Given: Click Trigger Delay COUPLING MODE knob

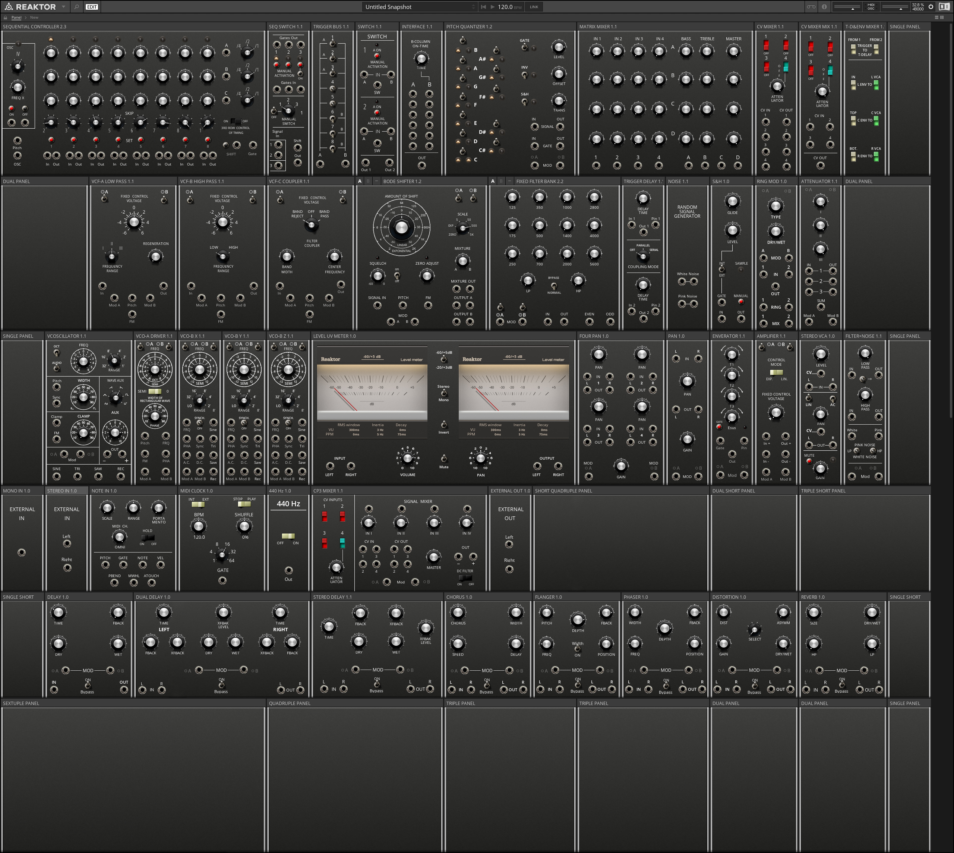Looking at the screenshot, I should click(643, 256).
